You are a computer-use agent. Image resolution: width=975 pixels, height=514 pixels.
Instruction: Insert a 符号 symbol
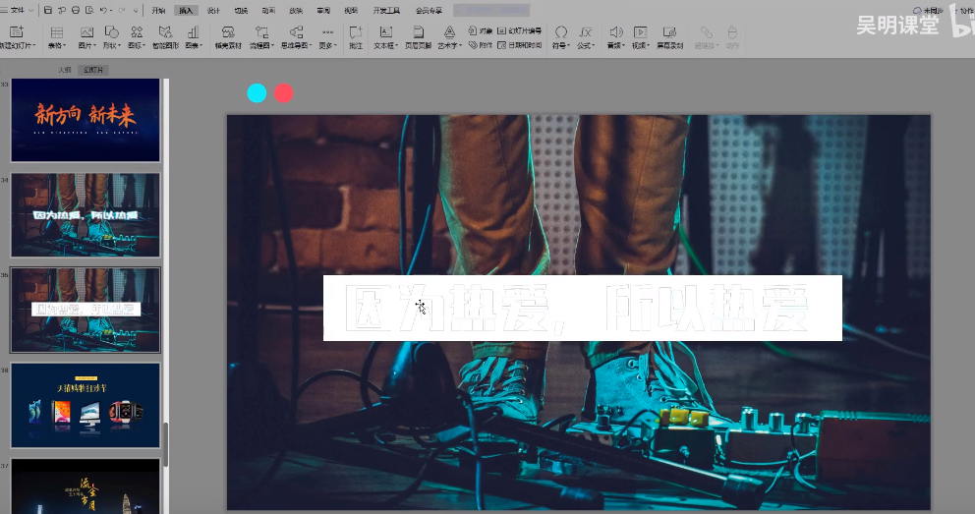[x=561, y=37]
